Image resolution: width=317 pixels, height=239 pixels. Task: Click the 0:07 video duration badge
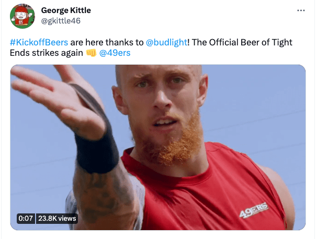click(x=26, y=219)
